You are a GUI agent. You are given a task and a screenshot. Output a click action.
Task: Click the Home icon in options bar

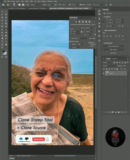(3, 5)
